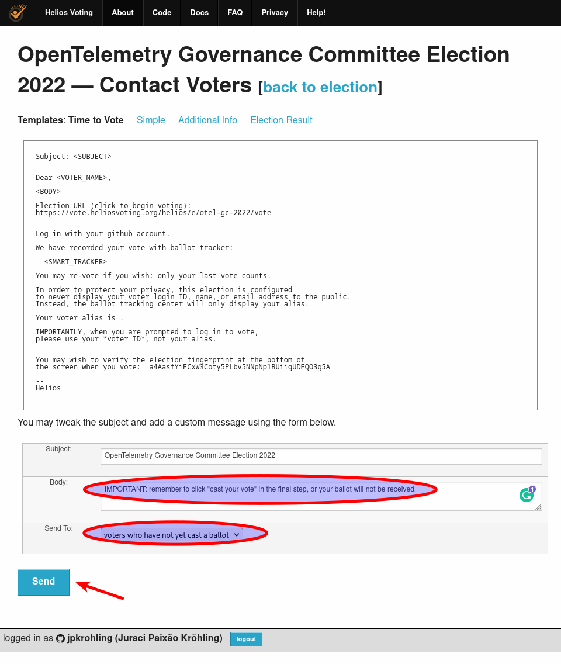Follow the back to election link
This screenshot has height=664, width=561.
[x=320, y=87]
